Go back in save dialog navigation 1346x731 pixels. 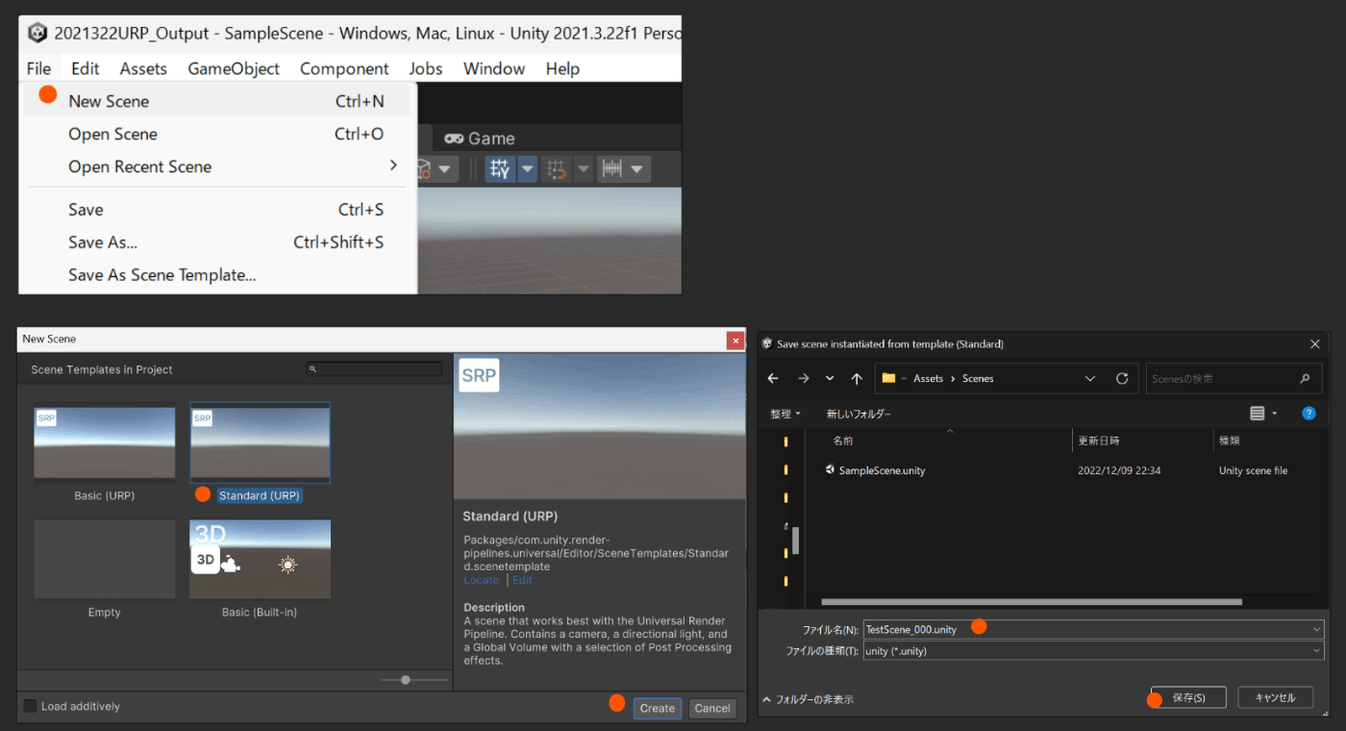[773, 378]
